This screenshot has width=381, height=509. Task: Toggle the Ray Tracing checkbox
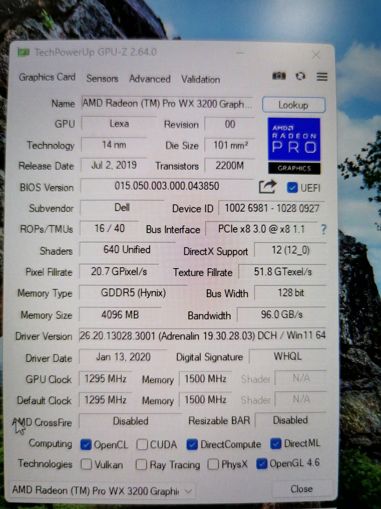pyautogui.click(x=141, y=465)
